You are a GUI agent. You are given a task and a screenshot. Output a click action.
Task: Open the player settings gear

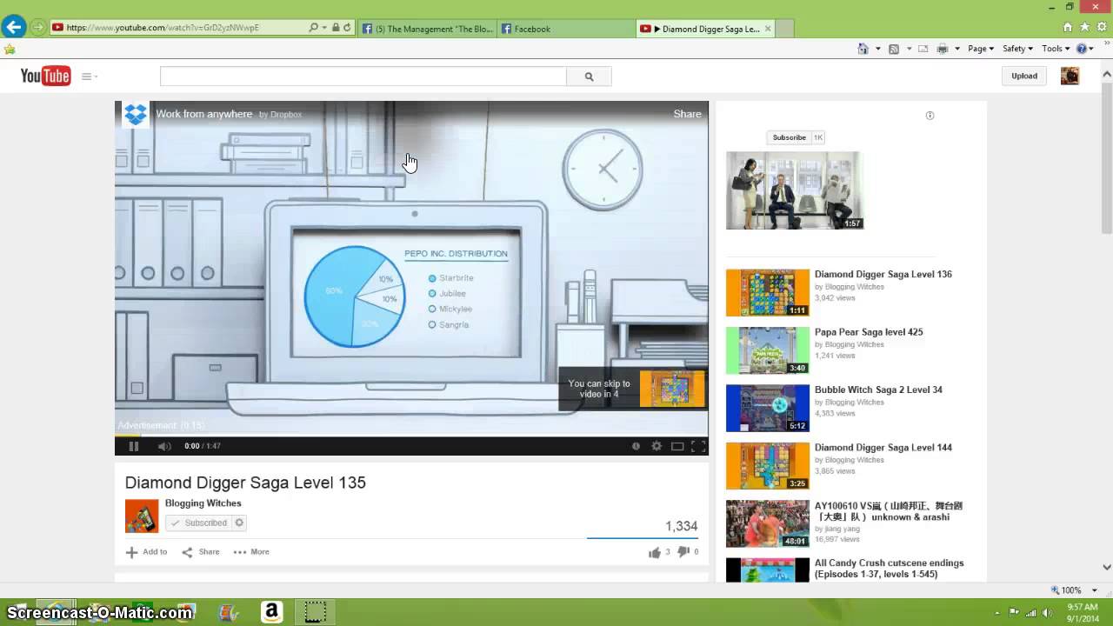coord(656,446)
